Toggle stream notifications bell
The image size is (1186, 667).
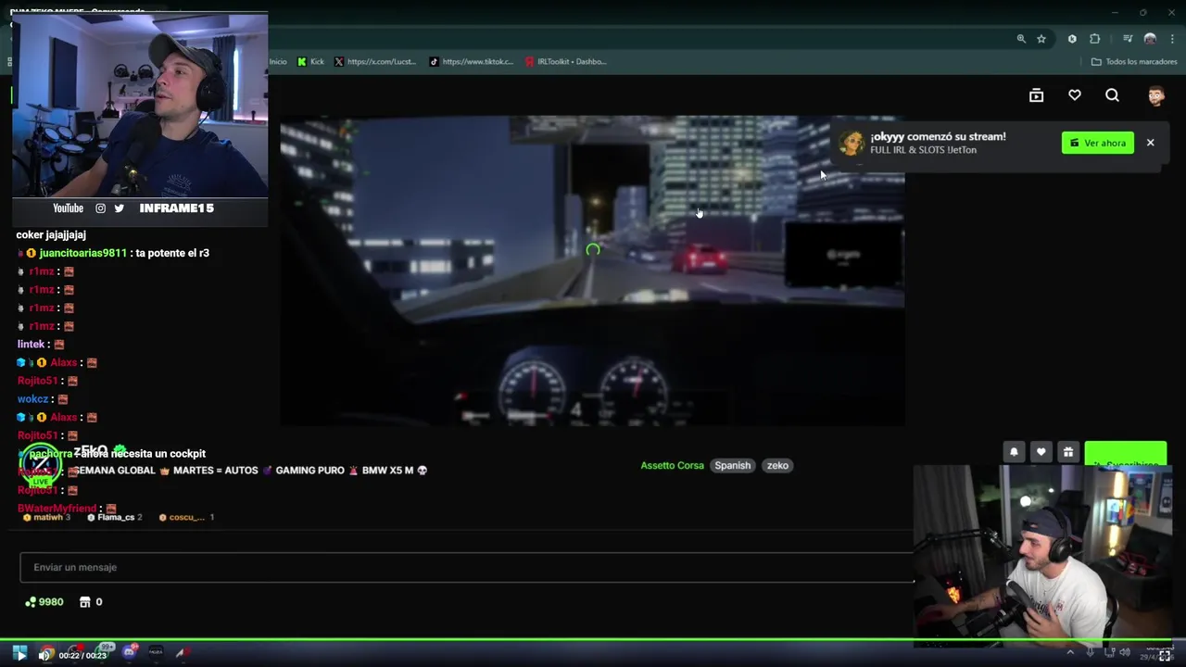pyautogui.click(x=1014, y=452)
